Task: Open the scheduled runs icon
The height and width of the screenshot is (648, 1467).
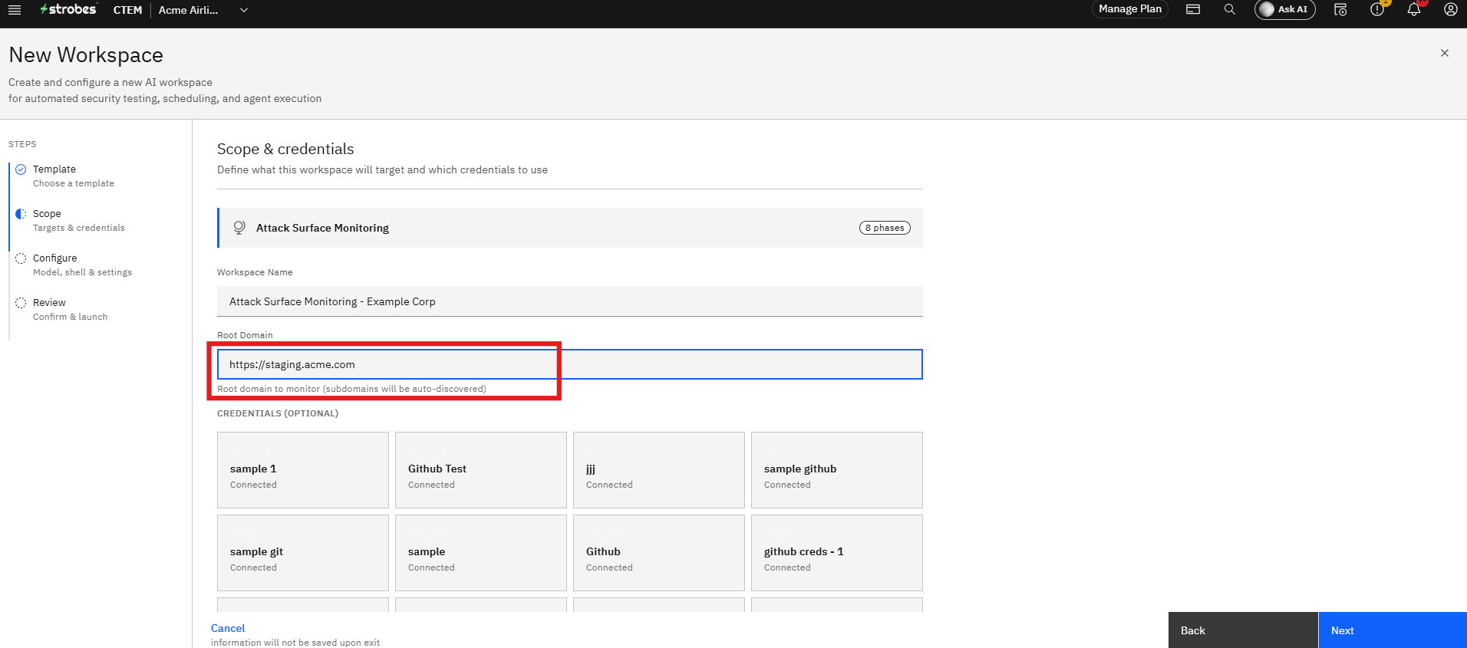Action: 1340,9
